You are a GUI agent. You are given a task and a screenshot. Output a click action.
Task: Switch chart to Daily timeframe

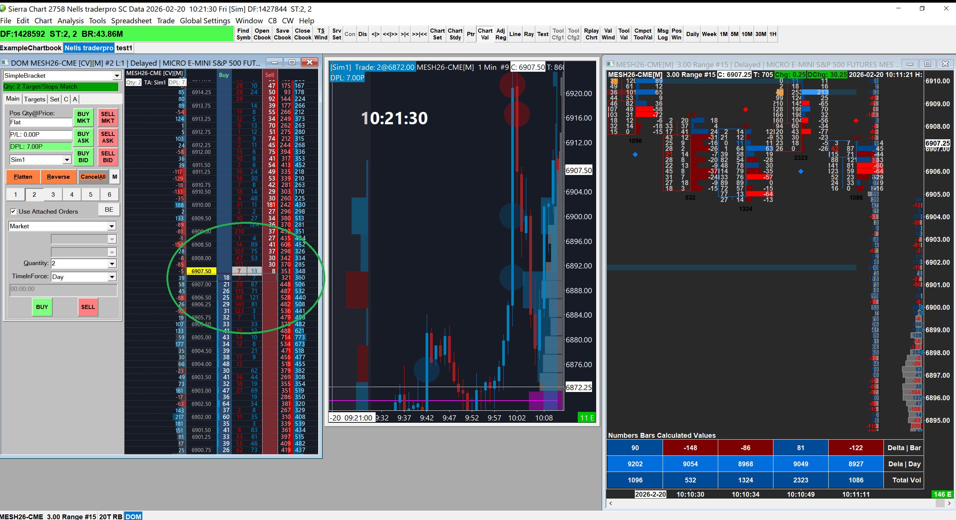(693, 34)
